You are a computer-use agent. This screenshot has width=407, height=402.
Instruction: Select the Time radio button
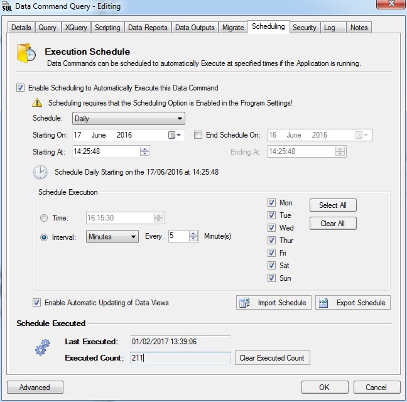44,218
